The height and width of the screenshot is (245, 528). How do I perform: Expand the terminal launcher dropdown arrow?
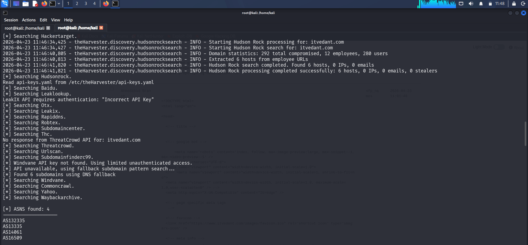(59, 4)
